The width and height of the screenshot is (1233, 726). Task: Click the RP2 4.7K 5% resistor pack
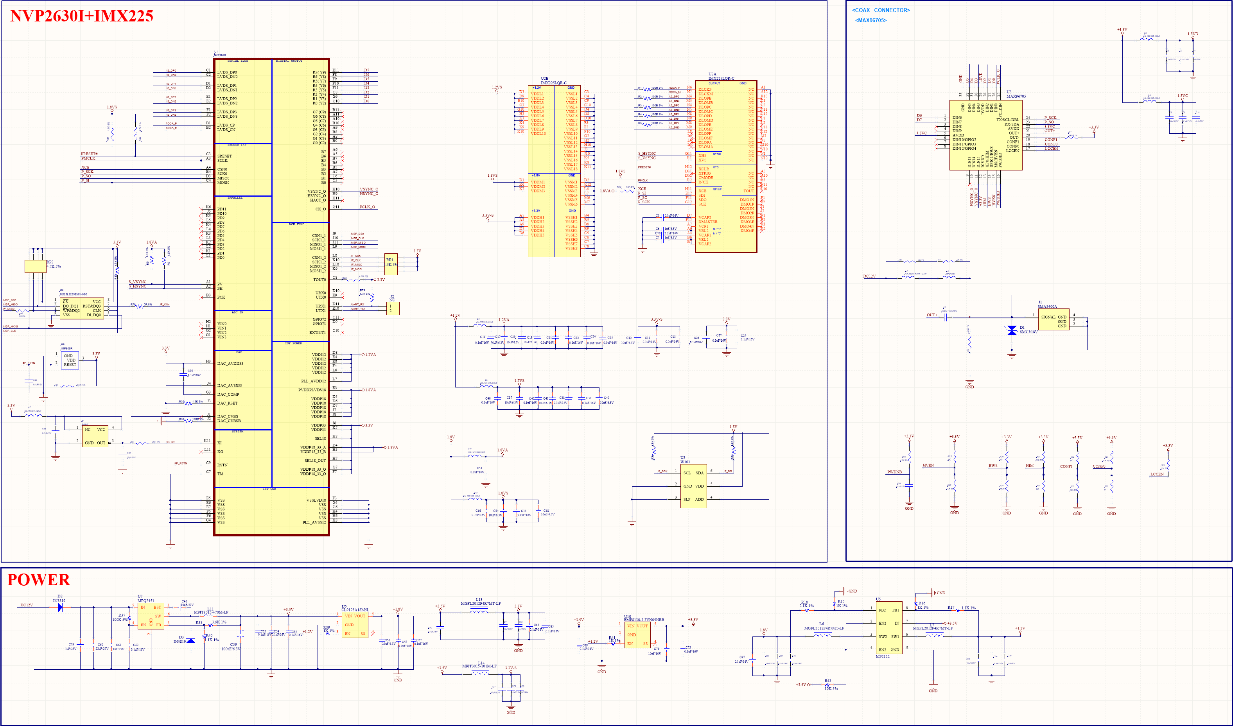[x=35, y=266]
